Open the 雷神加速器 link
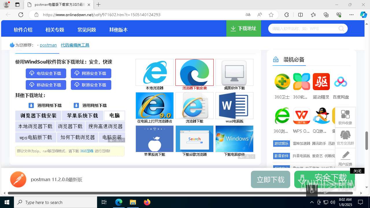This screenshot has width=370, height=208. pyautogui.click(x=301, y=143)
